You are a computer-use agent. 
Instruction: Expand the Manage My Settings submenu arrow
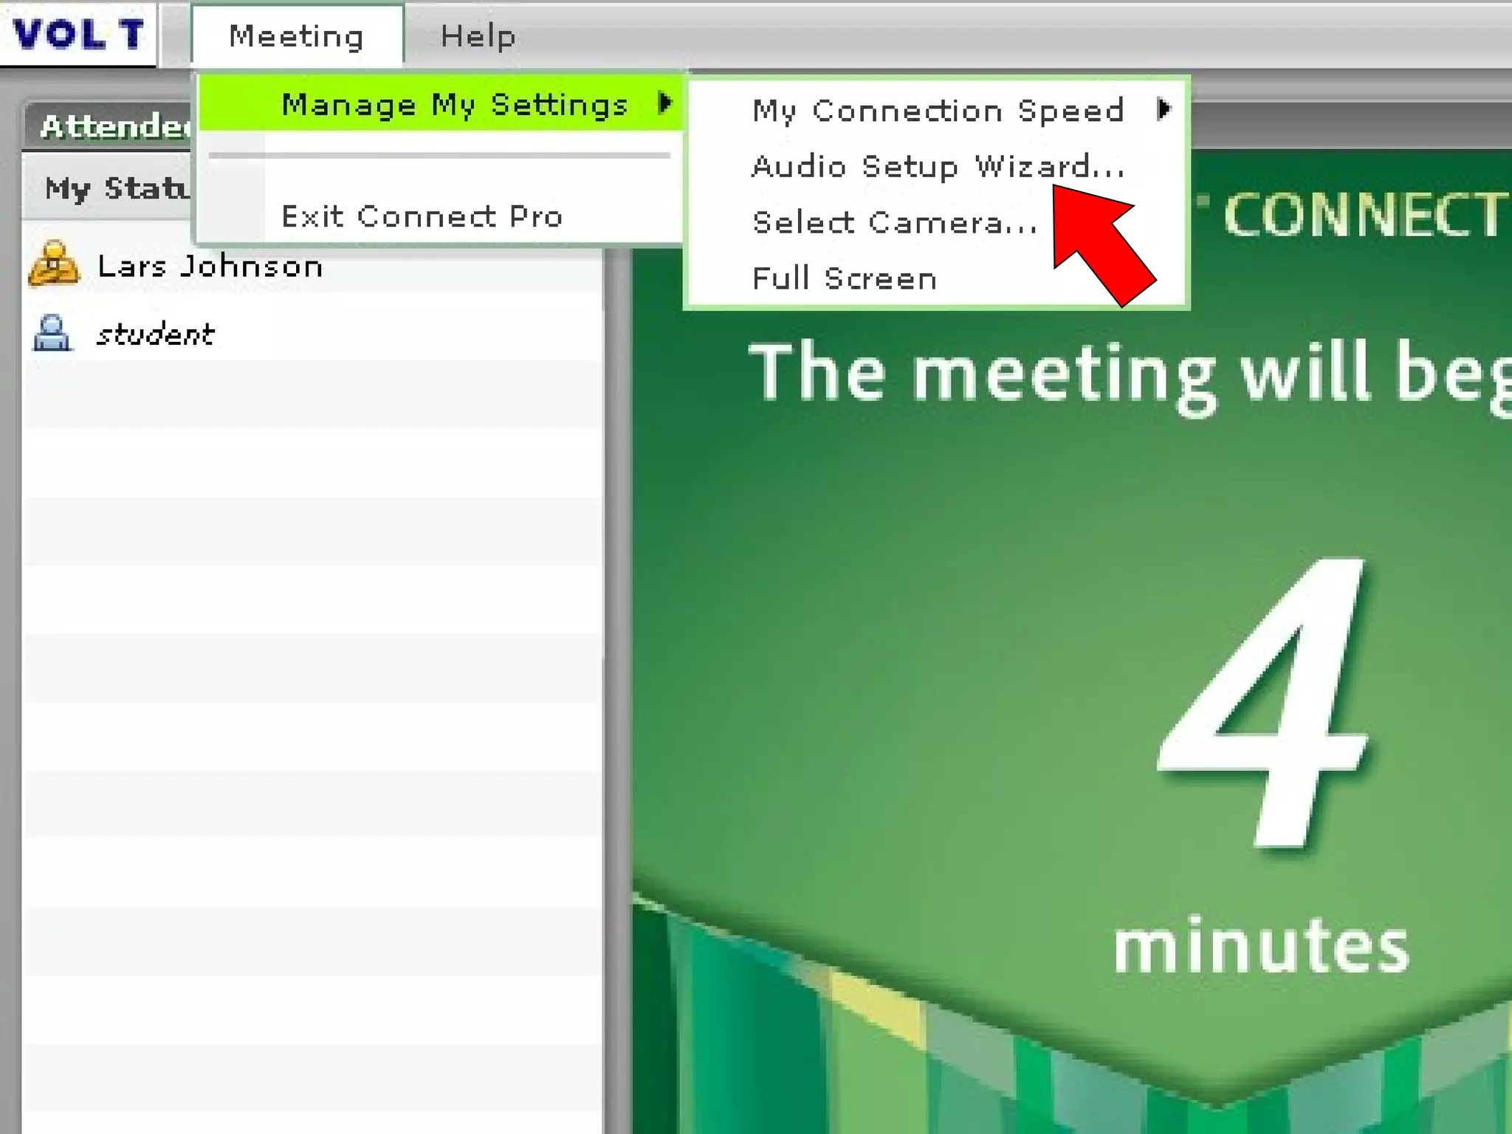click(x=664, y=103)
